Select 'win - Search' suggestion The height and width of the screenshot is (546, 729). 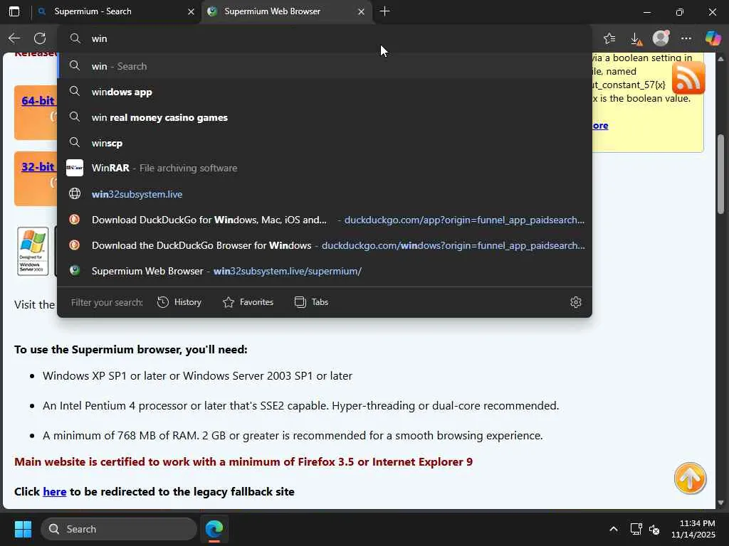pyautogui.click(x=325, y=66)
